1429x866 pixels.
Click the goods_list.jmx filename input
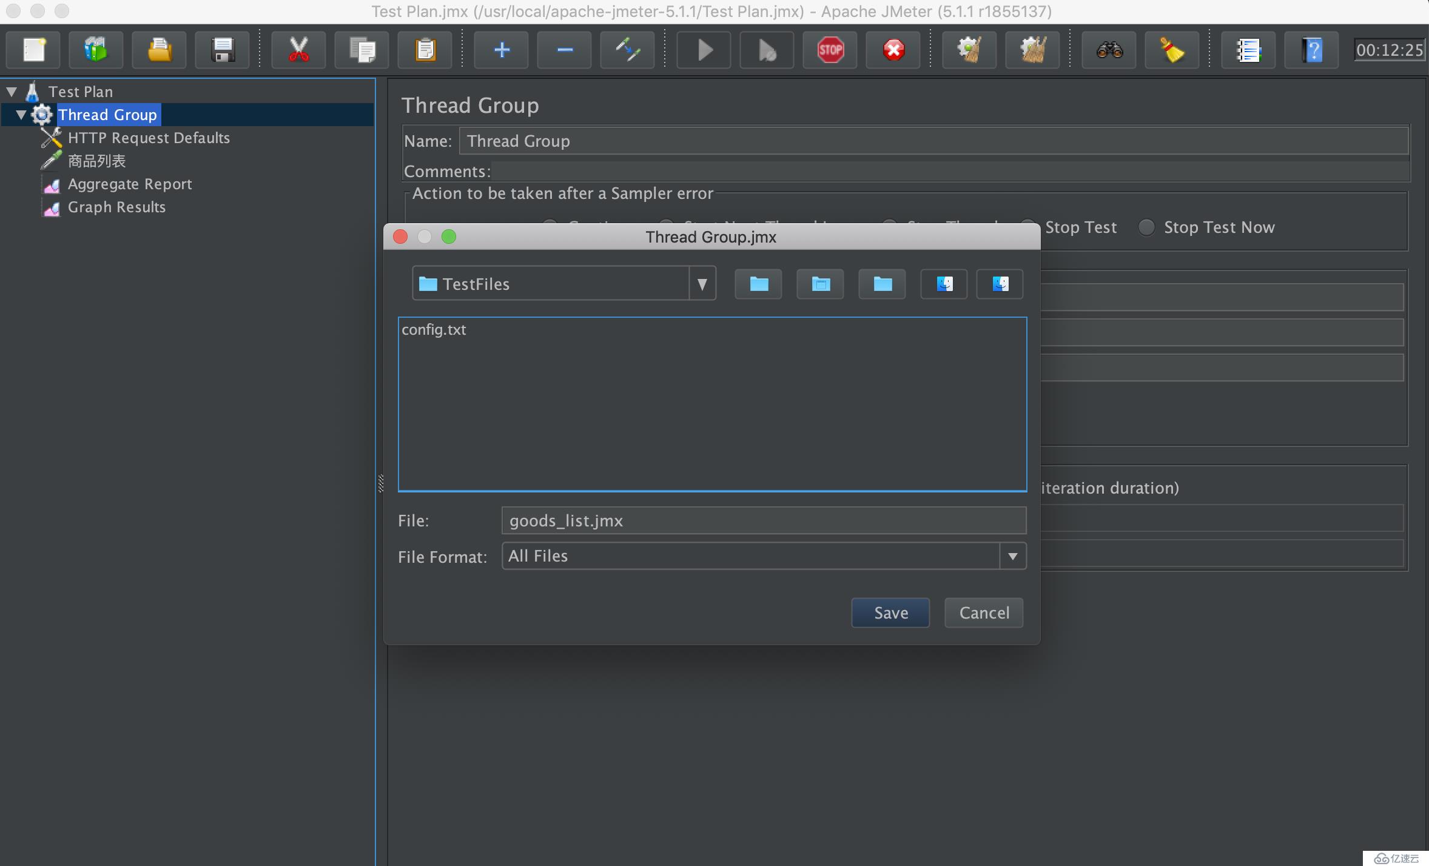point(764,520)
